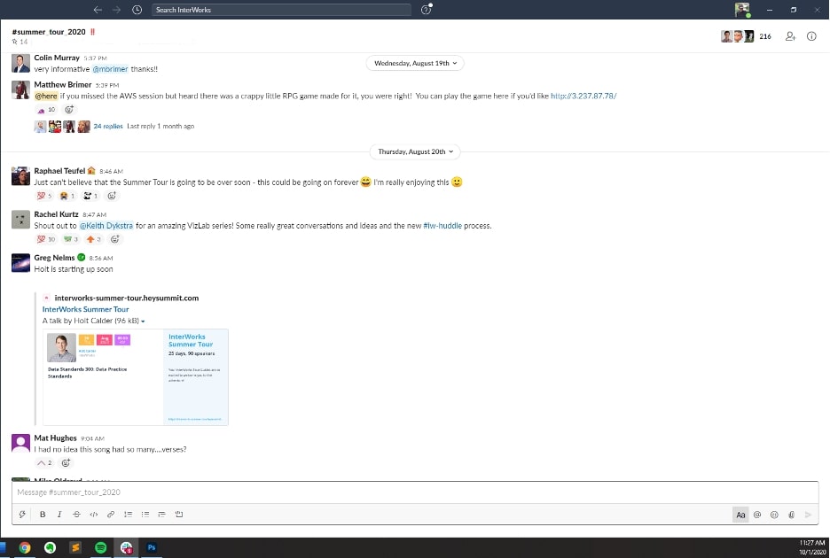
Task: Click the Message #summer_tour_2020 input box
Action: (x=415, y=492)
